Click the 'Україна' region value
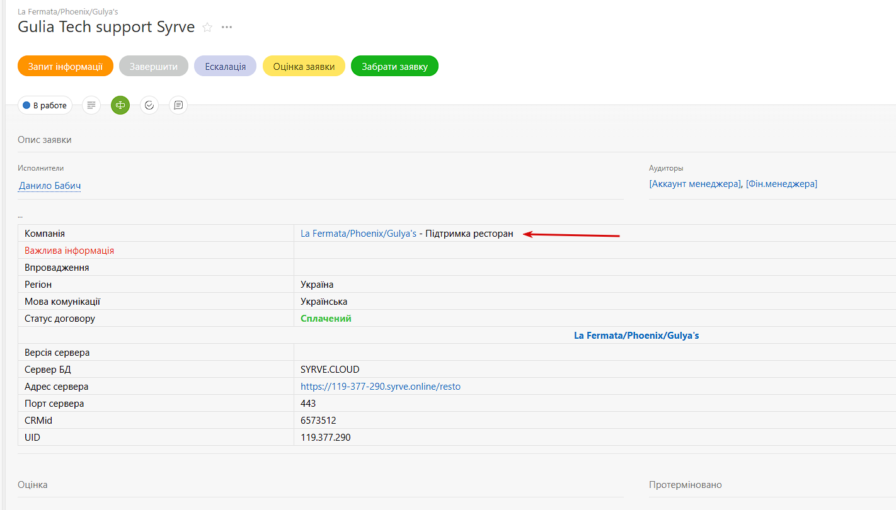This screenshot has height=510, width=896. coord(317,285)
